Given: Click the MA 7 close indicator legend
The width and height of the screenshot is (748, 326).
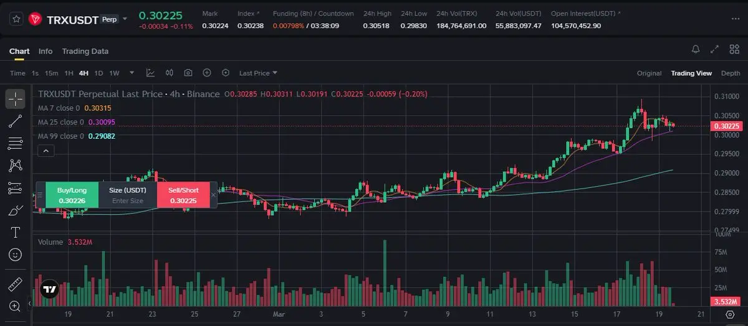Looking at the screenshot, I should pos(75,108).
